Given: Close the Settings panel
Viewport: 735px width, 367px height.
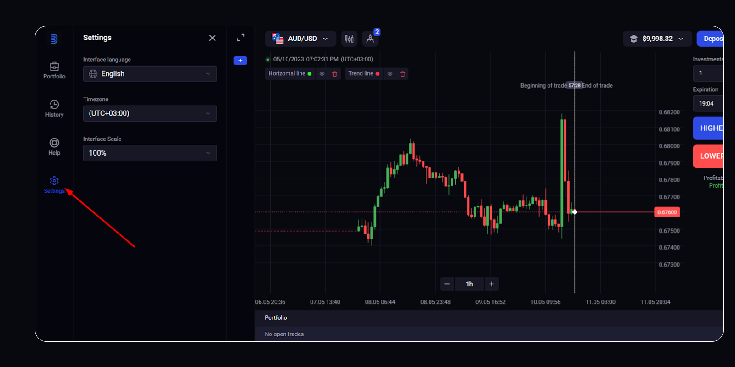Looking at the screenshot, I should click(x=212, y=38).
